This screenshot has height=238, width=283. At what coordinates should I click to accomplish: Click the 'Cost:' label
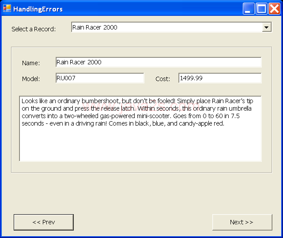pos(163,79)
